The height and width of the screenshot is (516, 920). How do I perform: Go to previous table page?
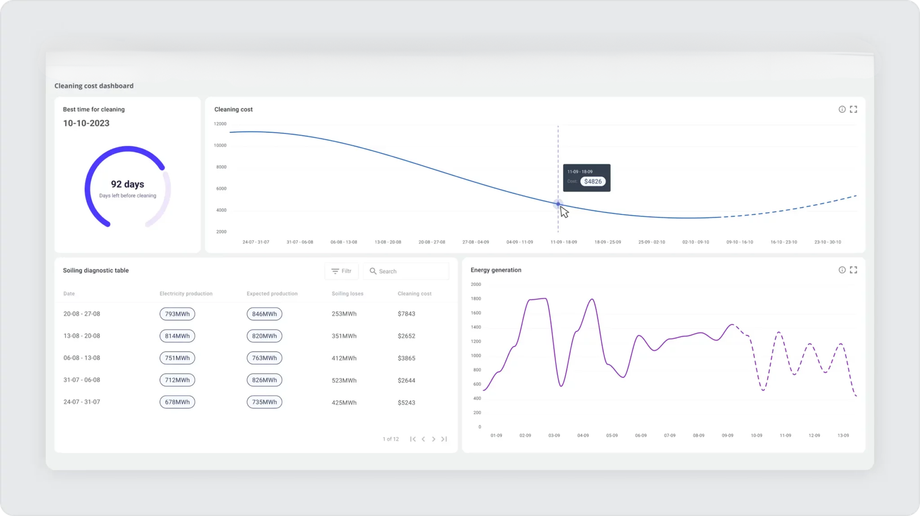click(x=424, y=439)
